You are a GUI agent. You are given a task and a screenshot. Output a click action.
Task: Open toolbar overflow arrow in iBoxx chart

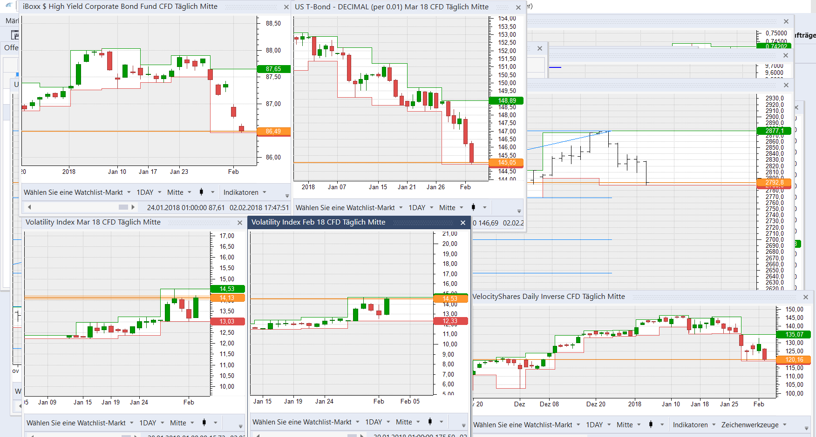click(x=287, y=196)
